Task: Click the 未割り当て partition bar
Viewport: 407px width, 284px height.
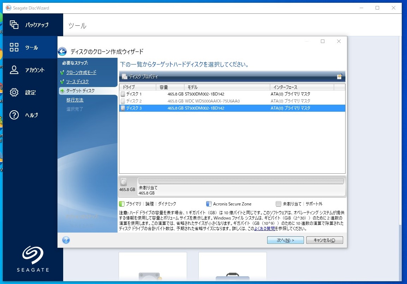Action: [241, 181]
